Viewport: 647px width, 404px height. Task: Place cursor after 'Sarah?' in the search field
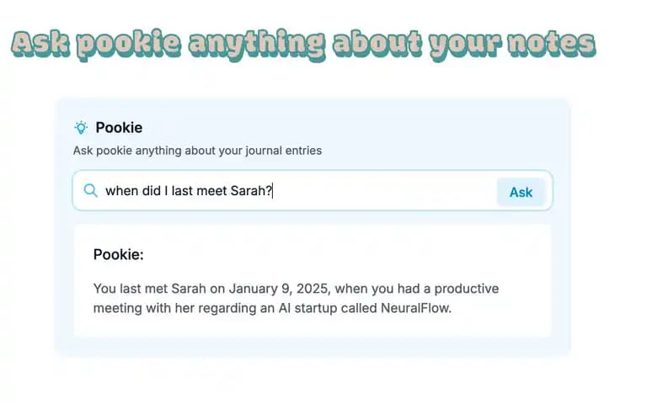point(273,191)
